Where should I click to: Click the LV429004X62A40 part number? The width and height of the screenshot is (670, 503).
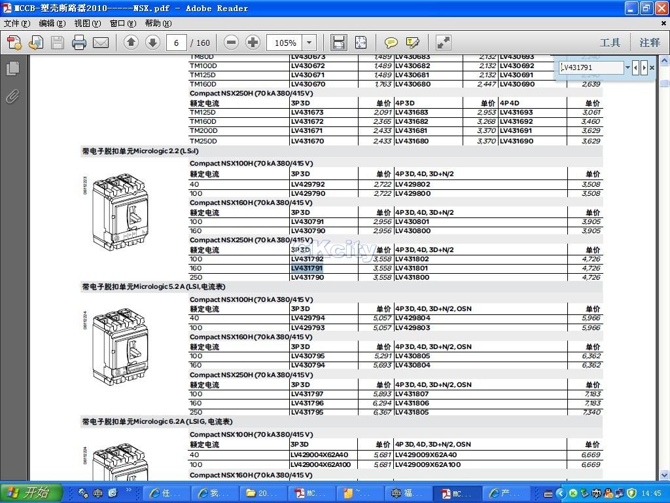(x=319, y=455)
